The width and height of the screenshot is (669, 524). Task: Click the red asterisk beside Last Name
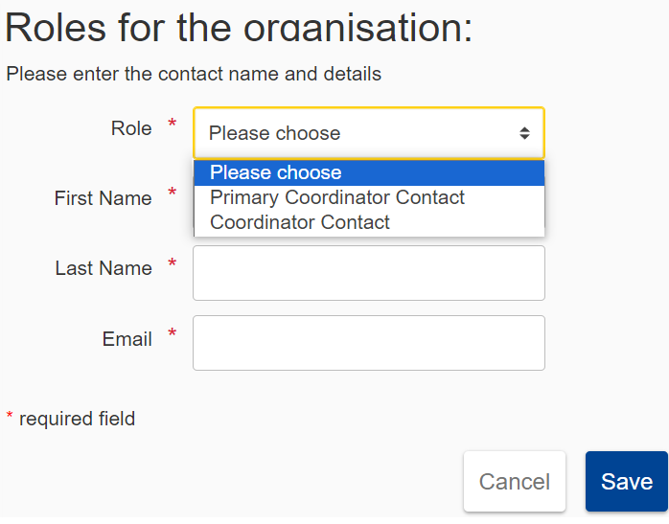(x=173, y=263)
